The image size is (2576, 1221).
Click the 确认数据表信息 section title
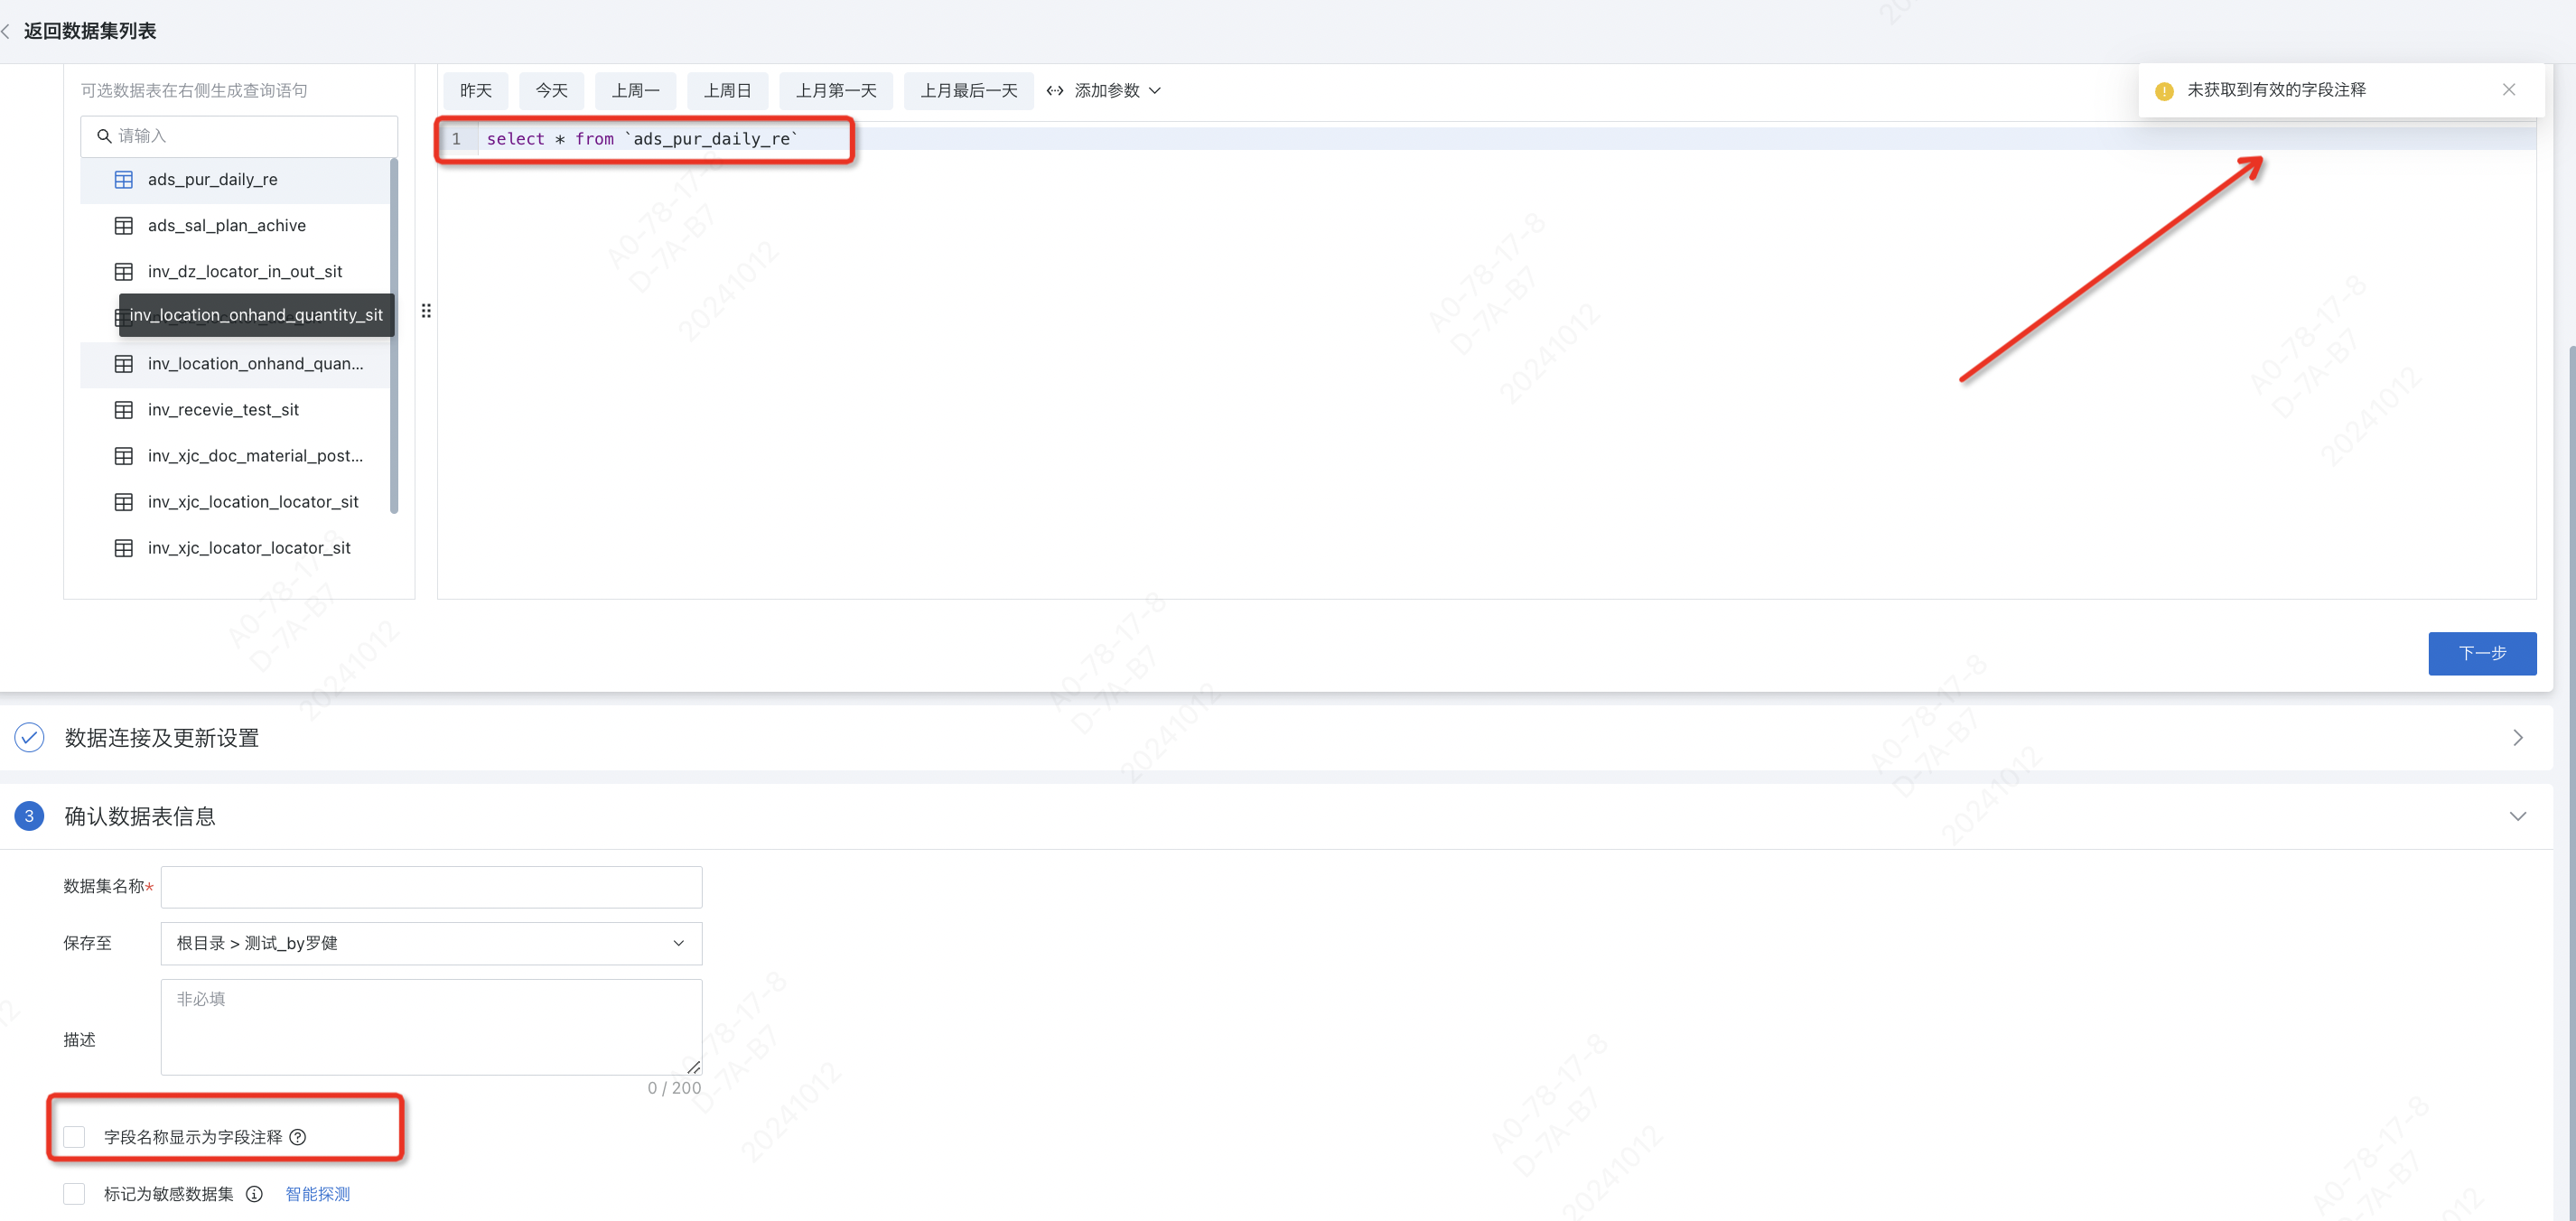click(x=140, y=816)
